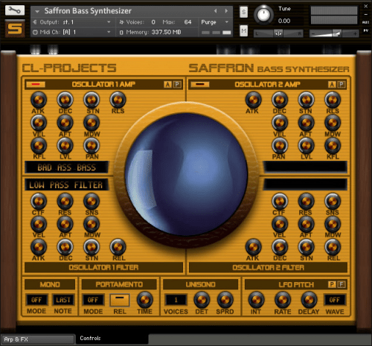Image resolution: width=372 pixels, height=346 pixels.
Task: Click the P button in Oscillator 1 Amp
Action: (177, 85)
